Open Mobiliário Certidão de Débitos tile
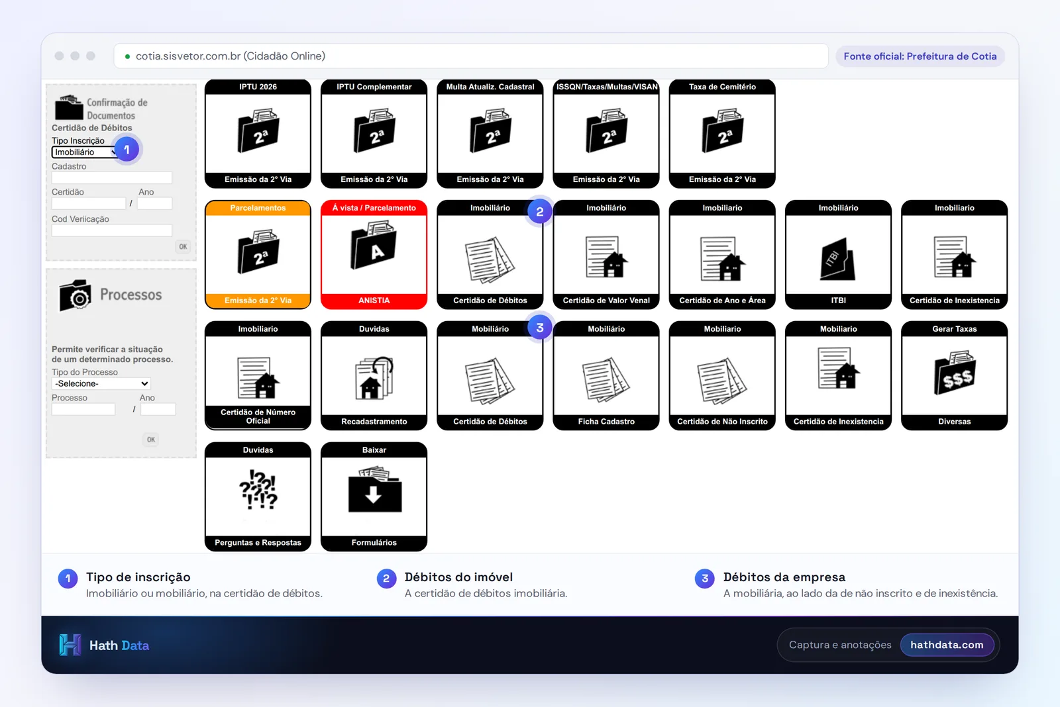The image size is (1060, 707). (x=490, y=376)
